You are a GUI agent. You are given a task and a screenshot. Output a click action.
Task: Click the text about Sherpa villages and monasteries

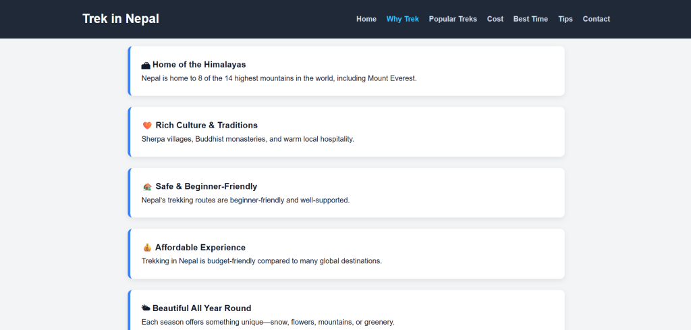coord(248,139)
